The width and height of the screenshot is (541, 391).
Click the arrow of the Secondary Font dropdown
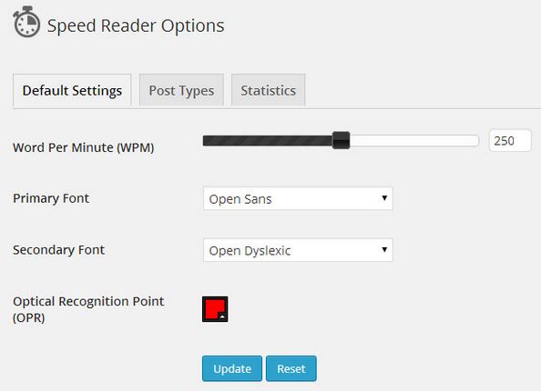pos(384,249)
